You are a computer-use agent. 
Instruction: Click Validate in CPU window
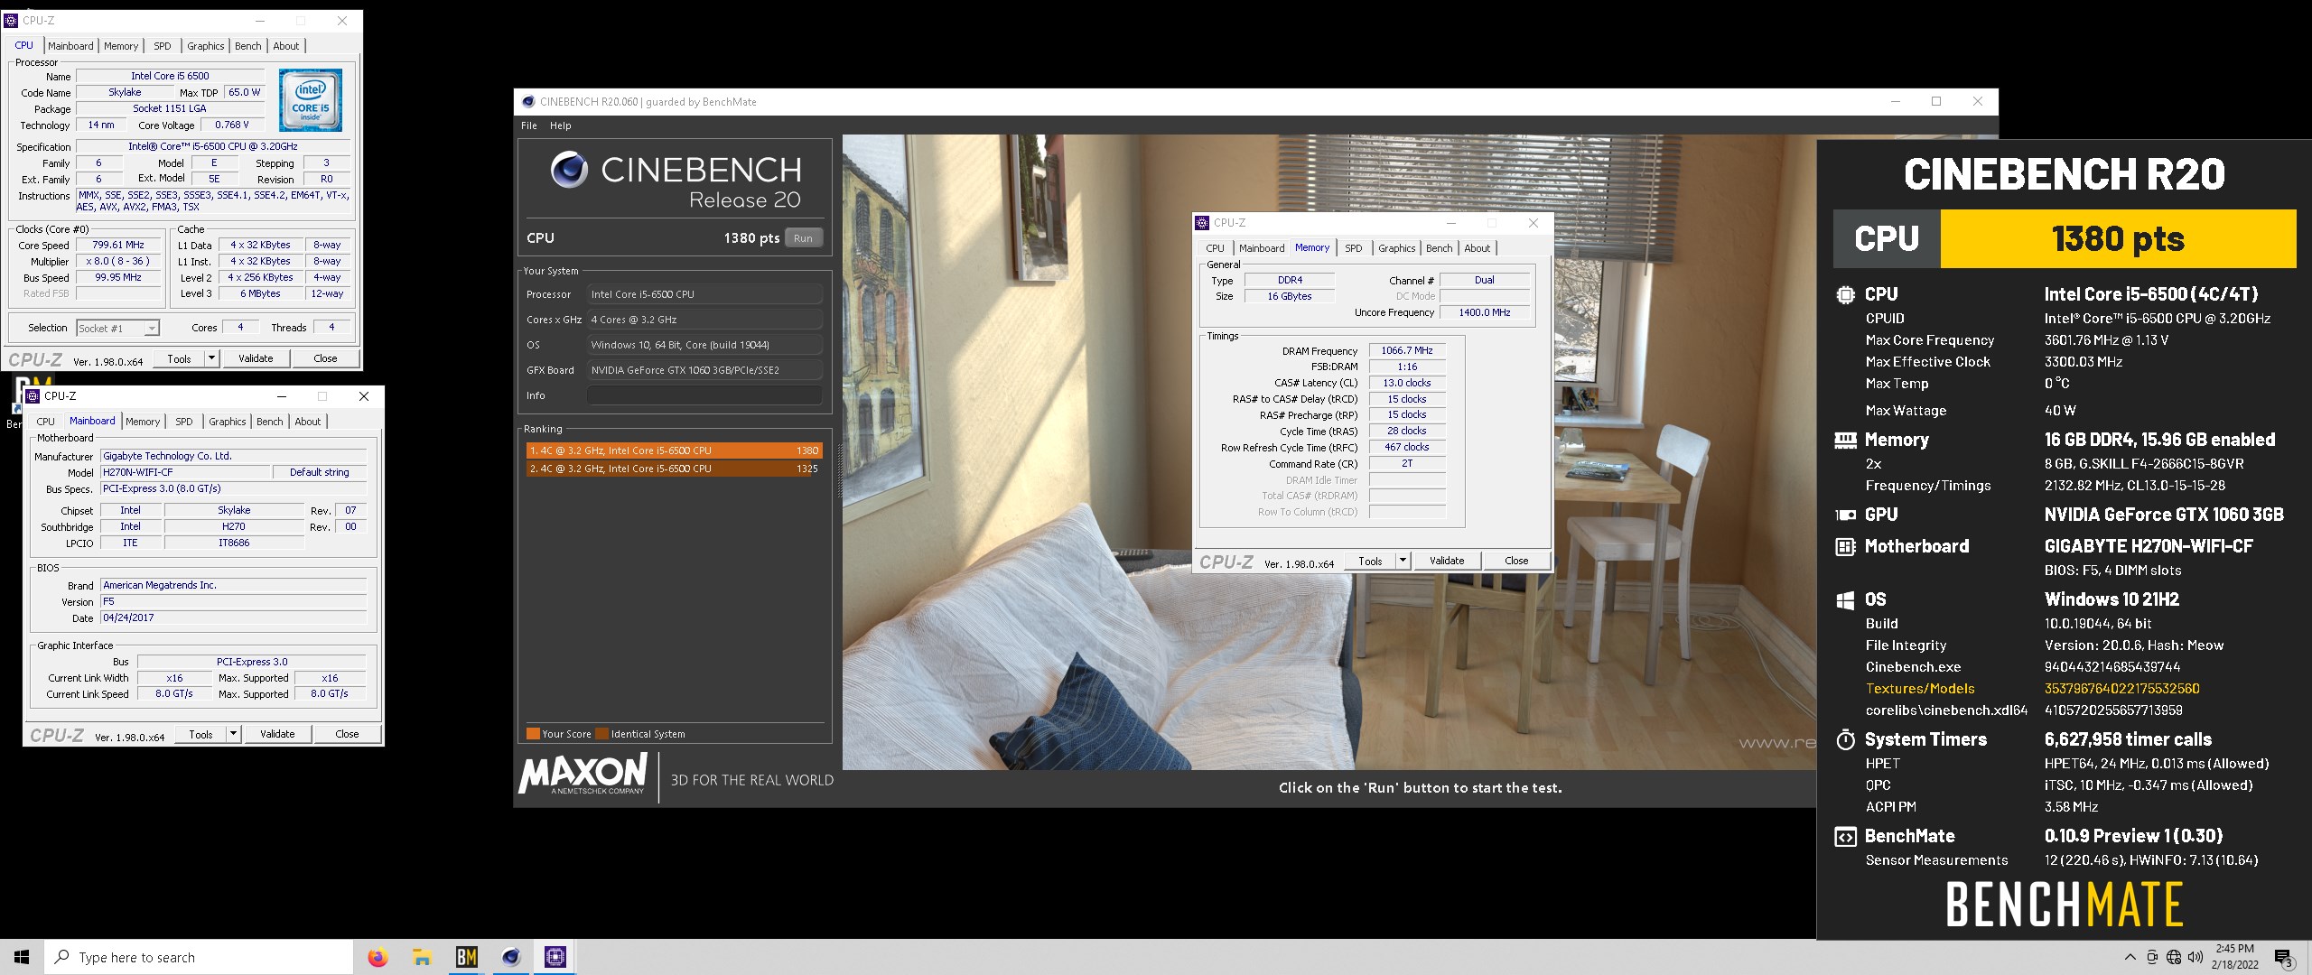[256, 358]
